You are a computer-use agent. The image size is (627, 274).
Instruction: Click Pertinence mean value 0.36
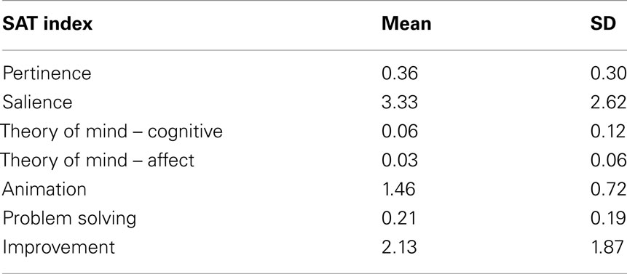(400, 73)
